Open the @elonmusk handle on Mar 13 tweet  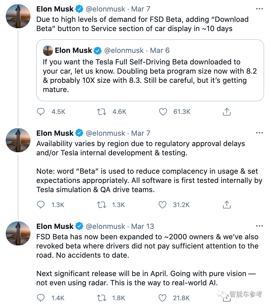click(x=106, y=226)
